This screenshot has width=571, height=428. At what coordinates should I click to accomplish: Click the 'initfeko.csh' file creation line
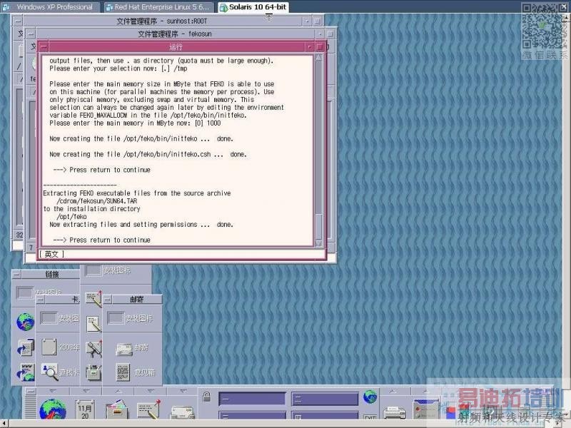coord(148,154)
